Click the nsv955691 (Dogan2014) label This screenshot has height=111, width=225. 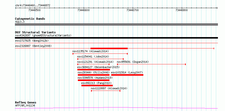(x=133, y=62)
